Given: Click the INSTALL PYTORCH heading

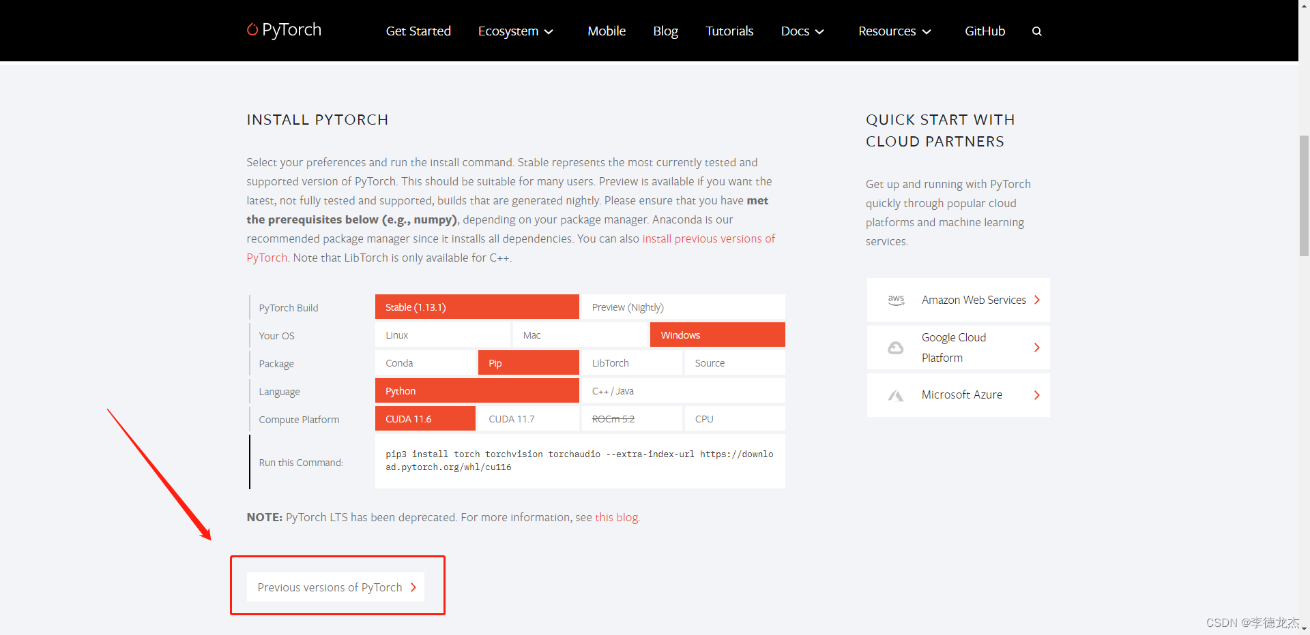Looking at the screenshot, I should 317,120.
